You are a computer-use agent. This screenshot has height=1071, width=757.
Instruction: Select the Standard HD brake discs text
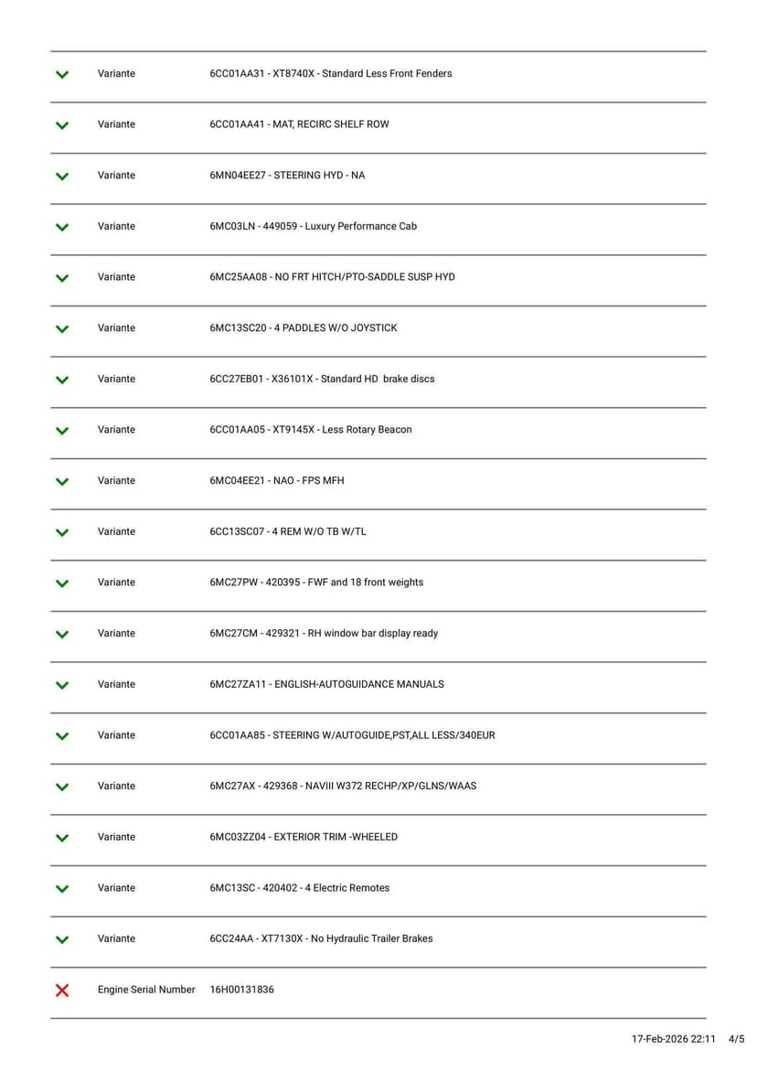coord(322,379)
